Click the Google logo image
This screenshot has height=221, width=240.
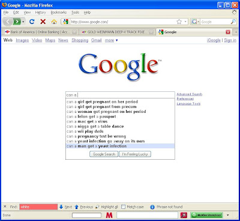[120, 67]
